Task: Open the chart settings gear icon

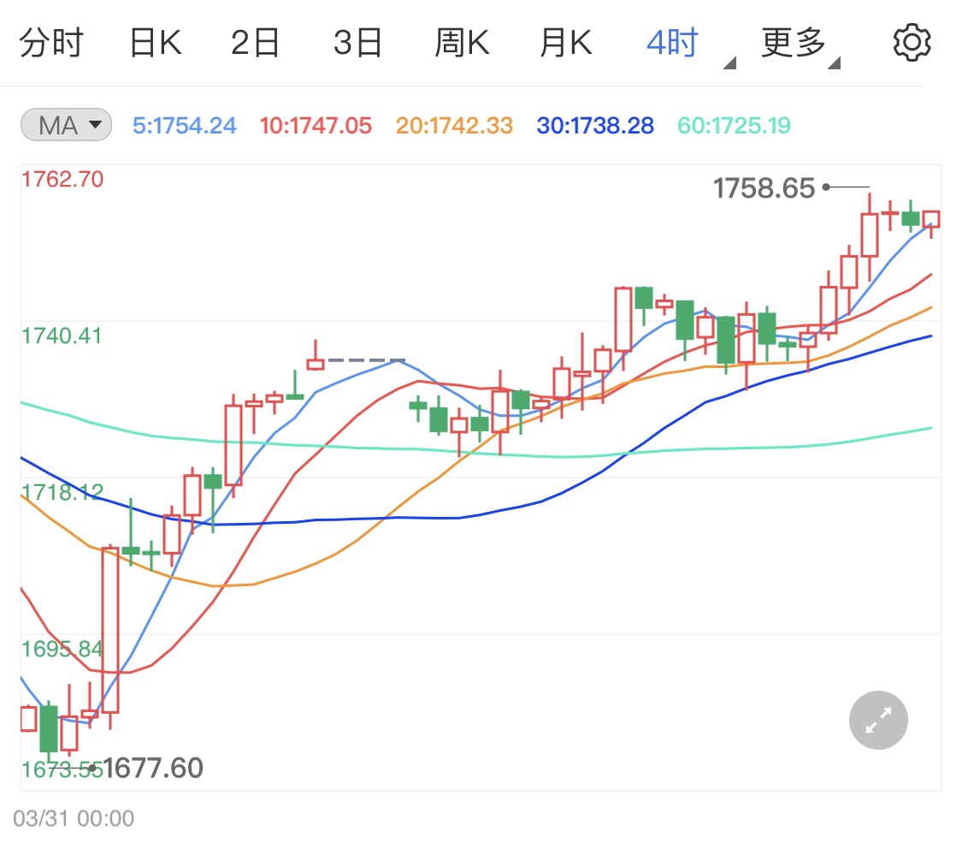Action: coord(912,42)
